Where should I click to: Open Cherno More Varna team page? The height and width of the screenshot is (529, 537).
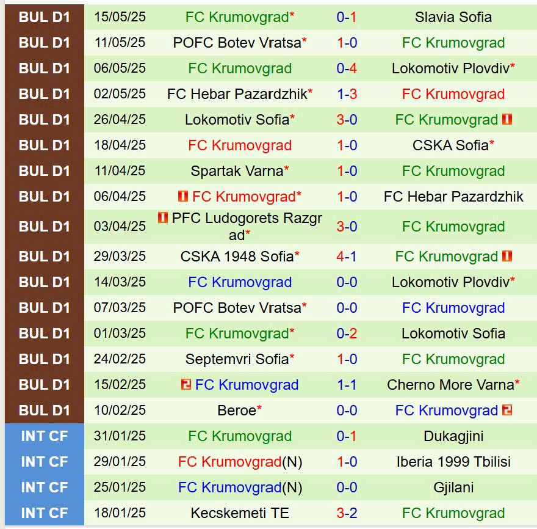[450, 385]
